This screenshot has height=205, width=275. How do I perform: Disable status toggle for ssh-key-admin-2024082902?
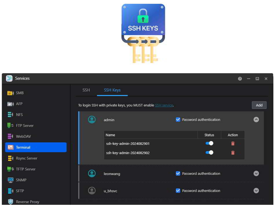[209, 153]
